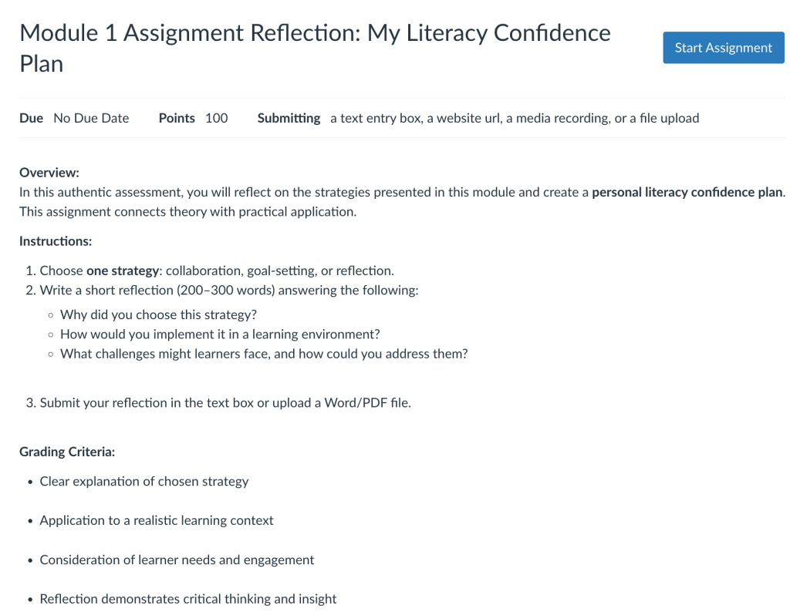790x612 pixels.
Task: Click the bold personal literacy confidence plan text
Action: pyautogui.click(x=687, y=192)
